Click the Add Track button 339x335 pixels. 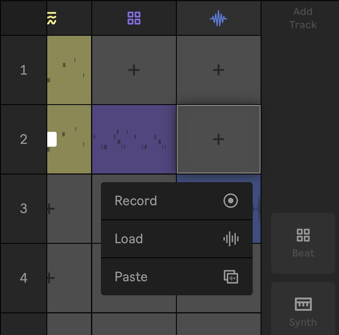[x=303, y=18]
